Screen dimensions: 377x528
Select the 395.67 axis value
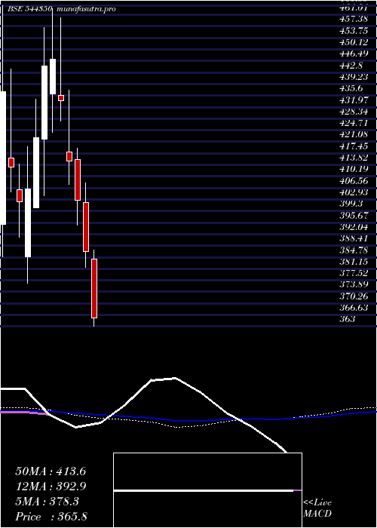tap(354, 215)
